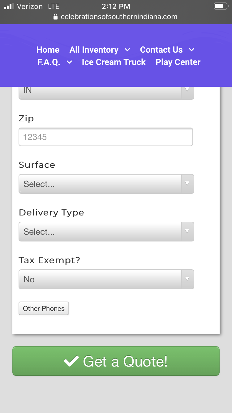Open the Delivery Type dropdown
232x413 pixels.
[x=106, y=232]
